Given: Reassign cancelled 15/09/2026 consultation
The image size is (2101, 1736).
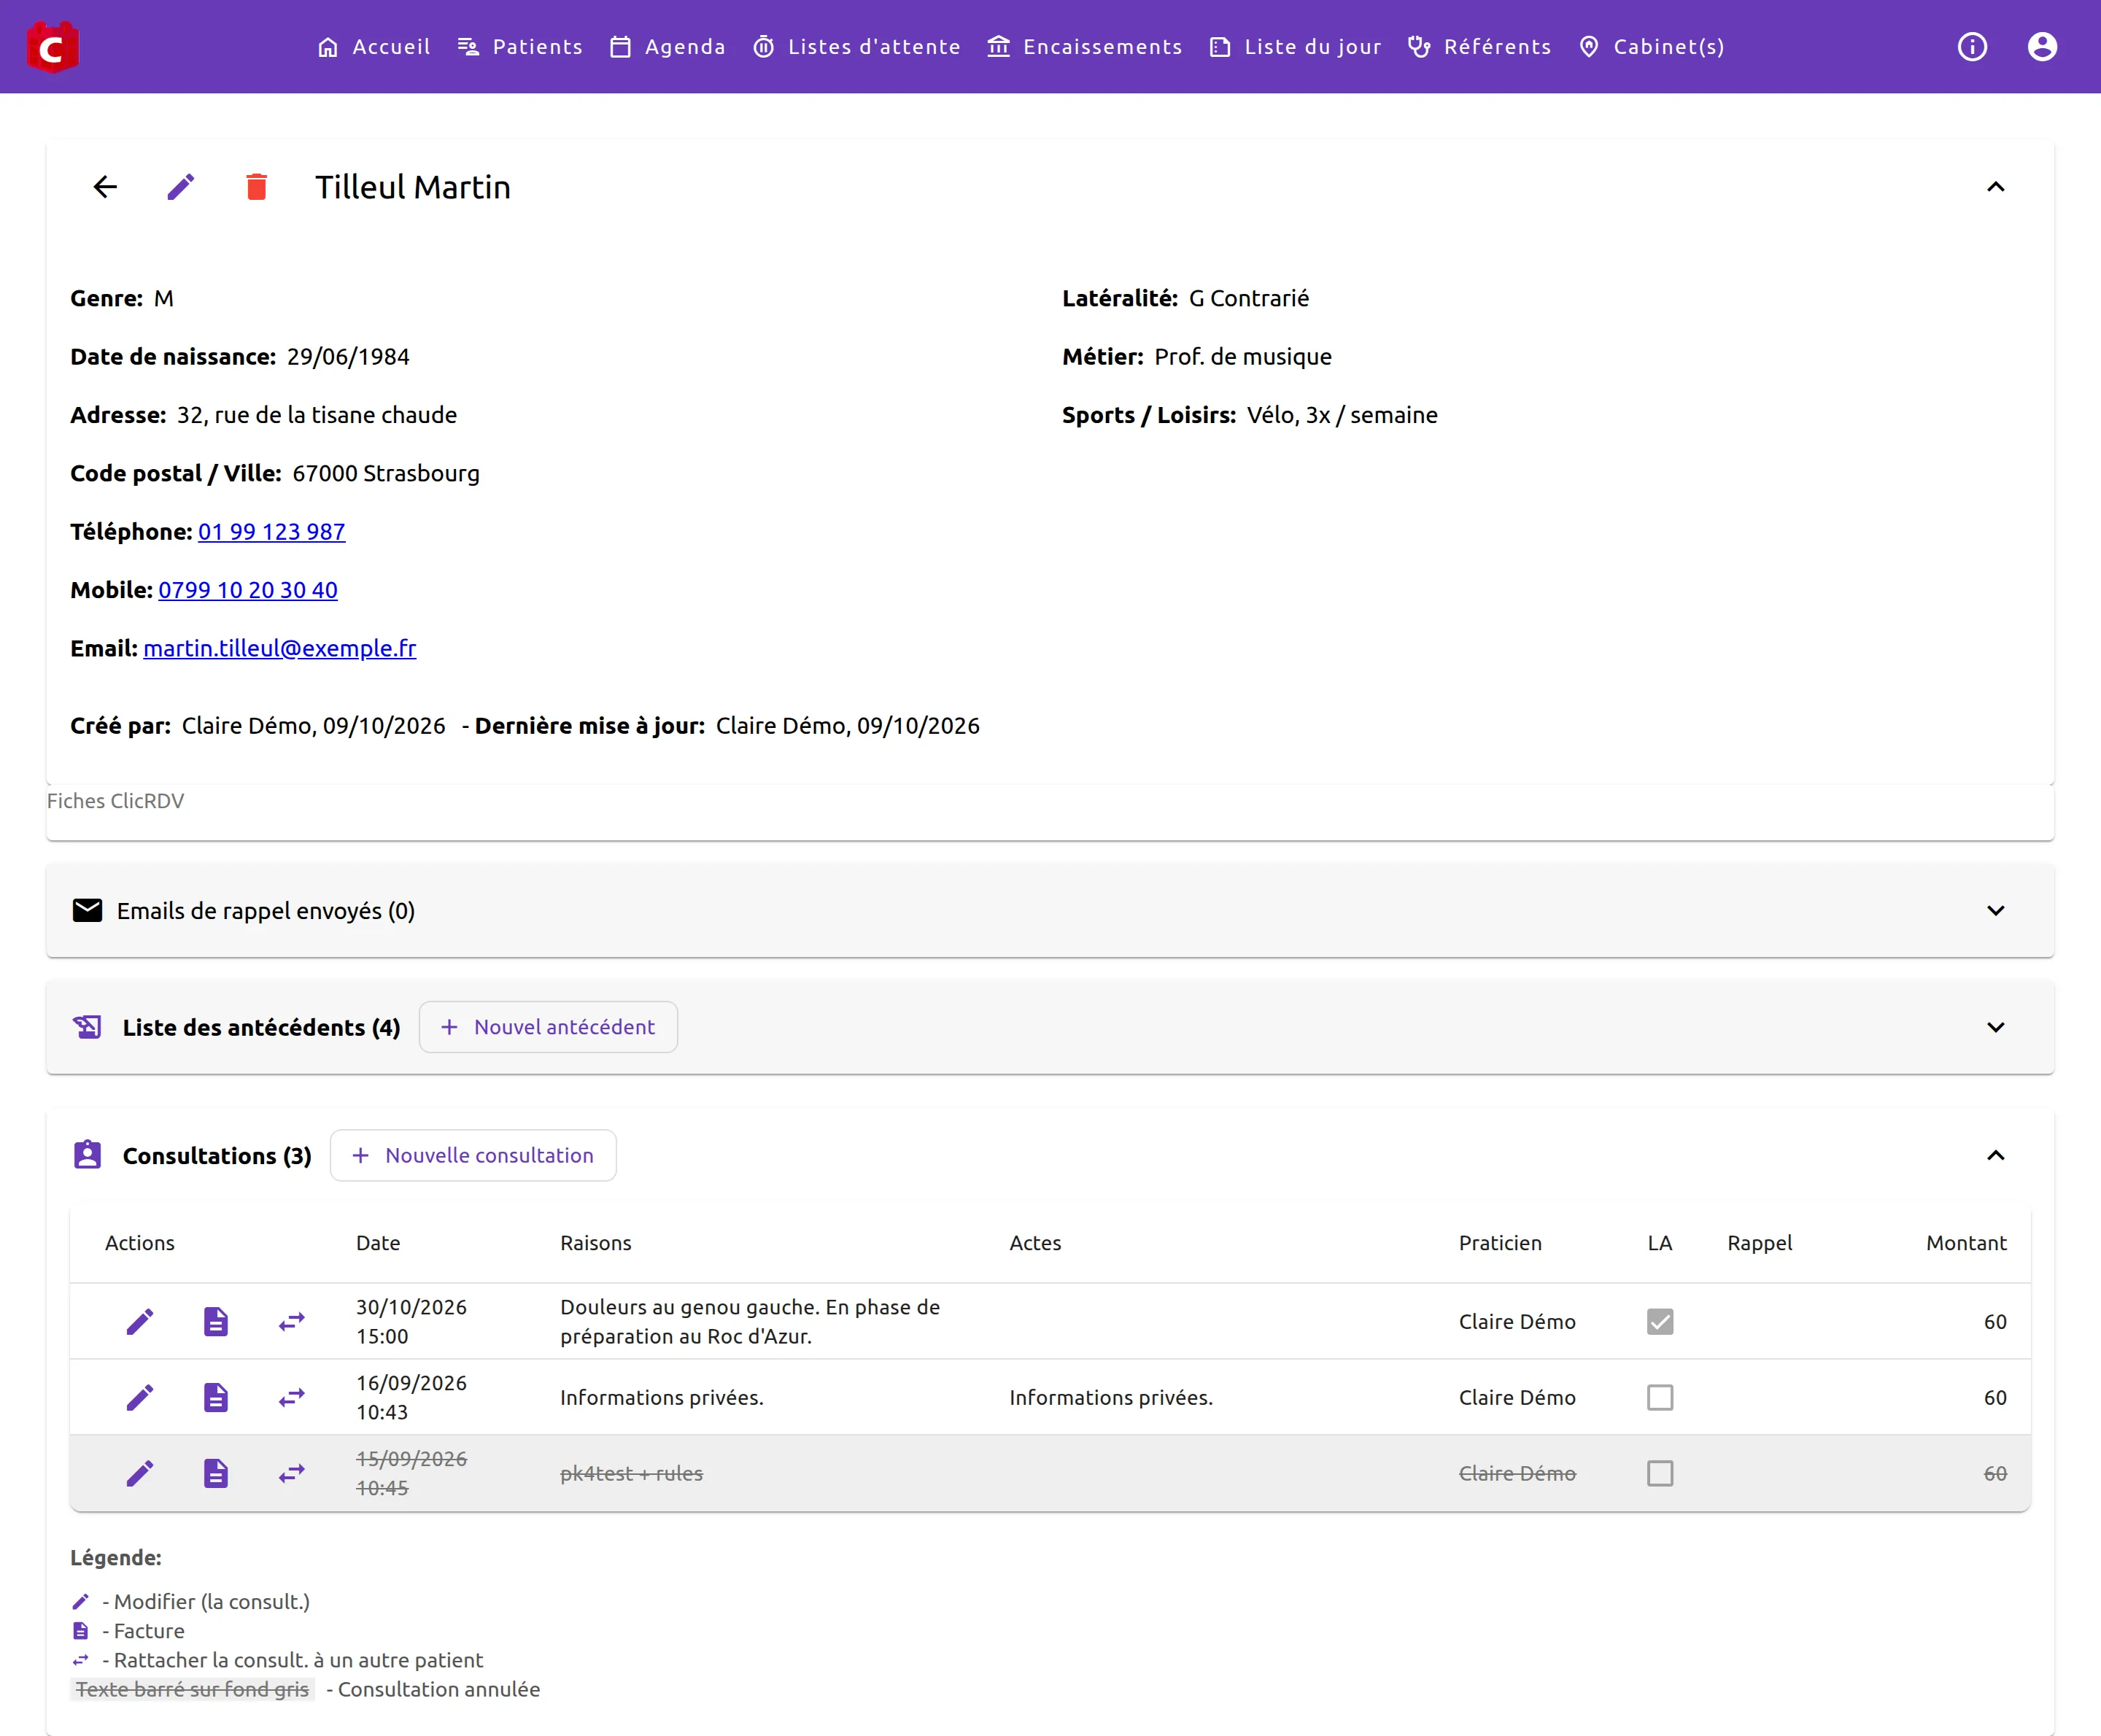Looking at the screenshot, I should pos(292,1473).
